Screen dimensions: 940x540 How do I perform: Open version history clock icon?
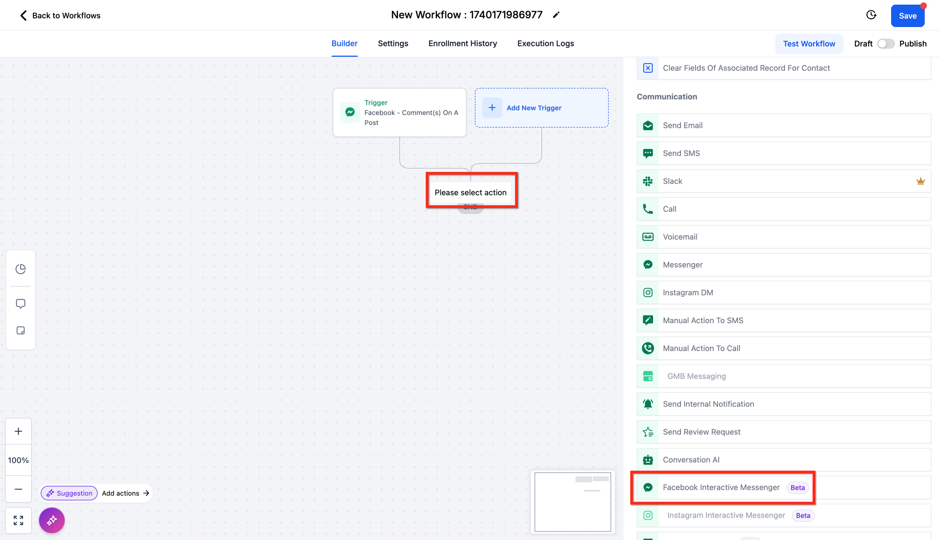871,15
